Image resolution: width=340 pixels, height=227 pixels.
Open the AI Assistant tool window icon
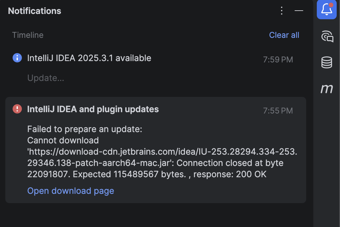[x=326, y=37]
